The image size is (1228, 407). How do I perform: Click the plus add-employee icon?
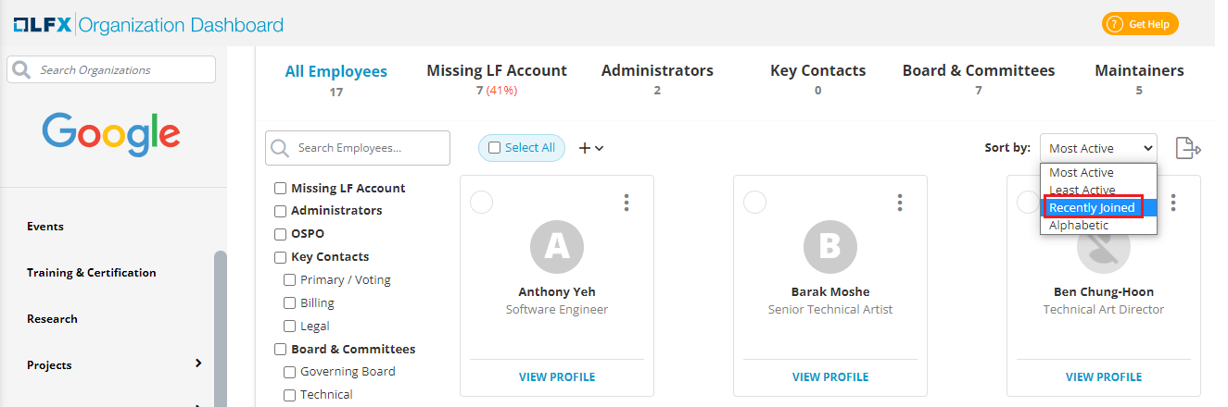click(591, 148)
